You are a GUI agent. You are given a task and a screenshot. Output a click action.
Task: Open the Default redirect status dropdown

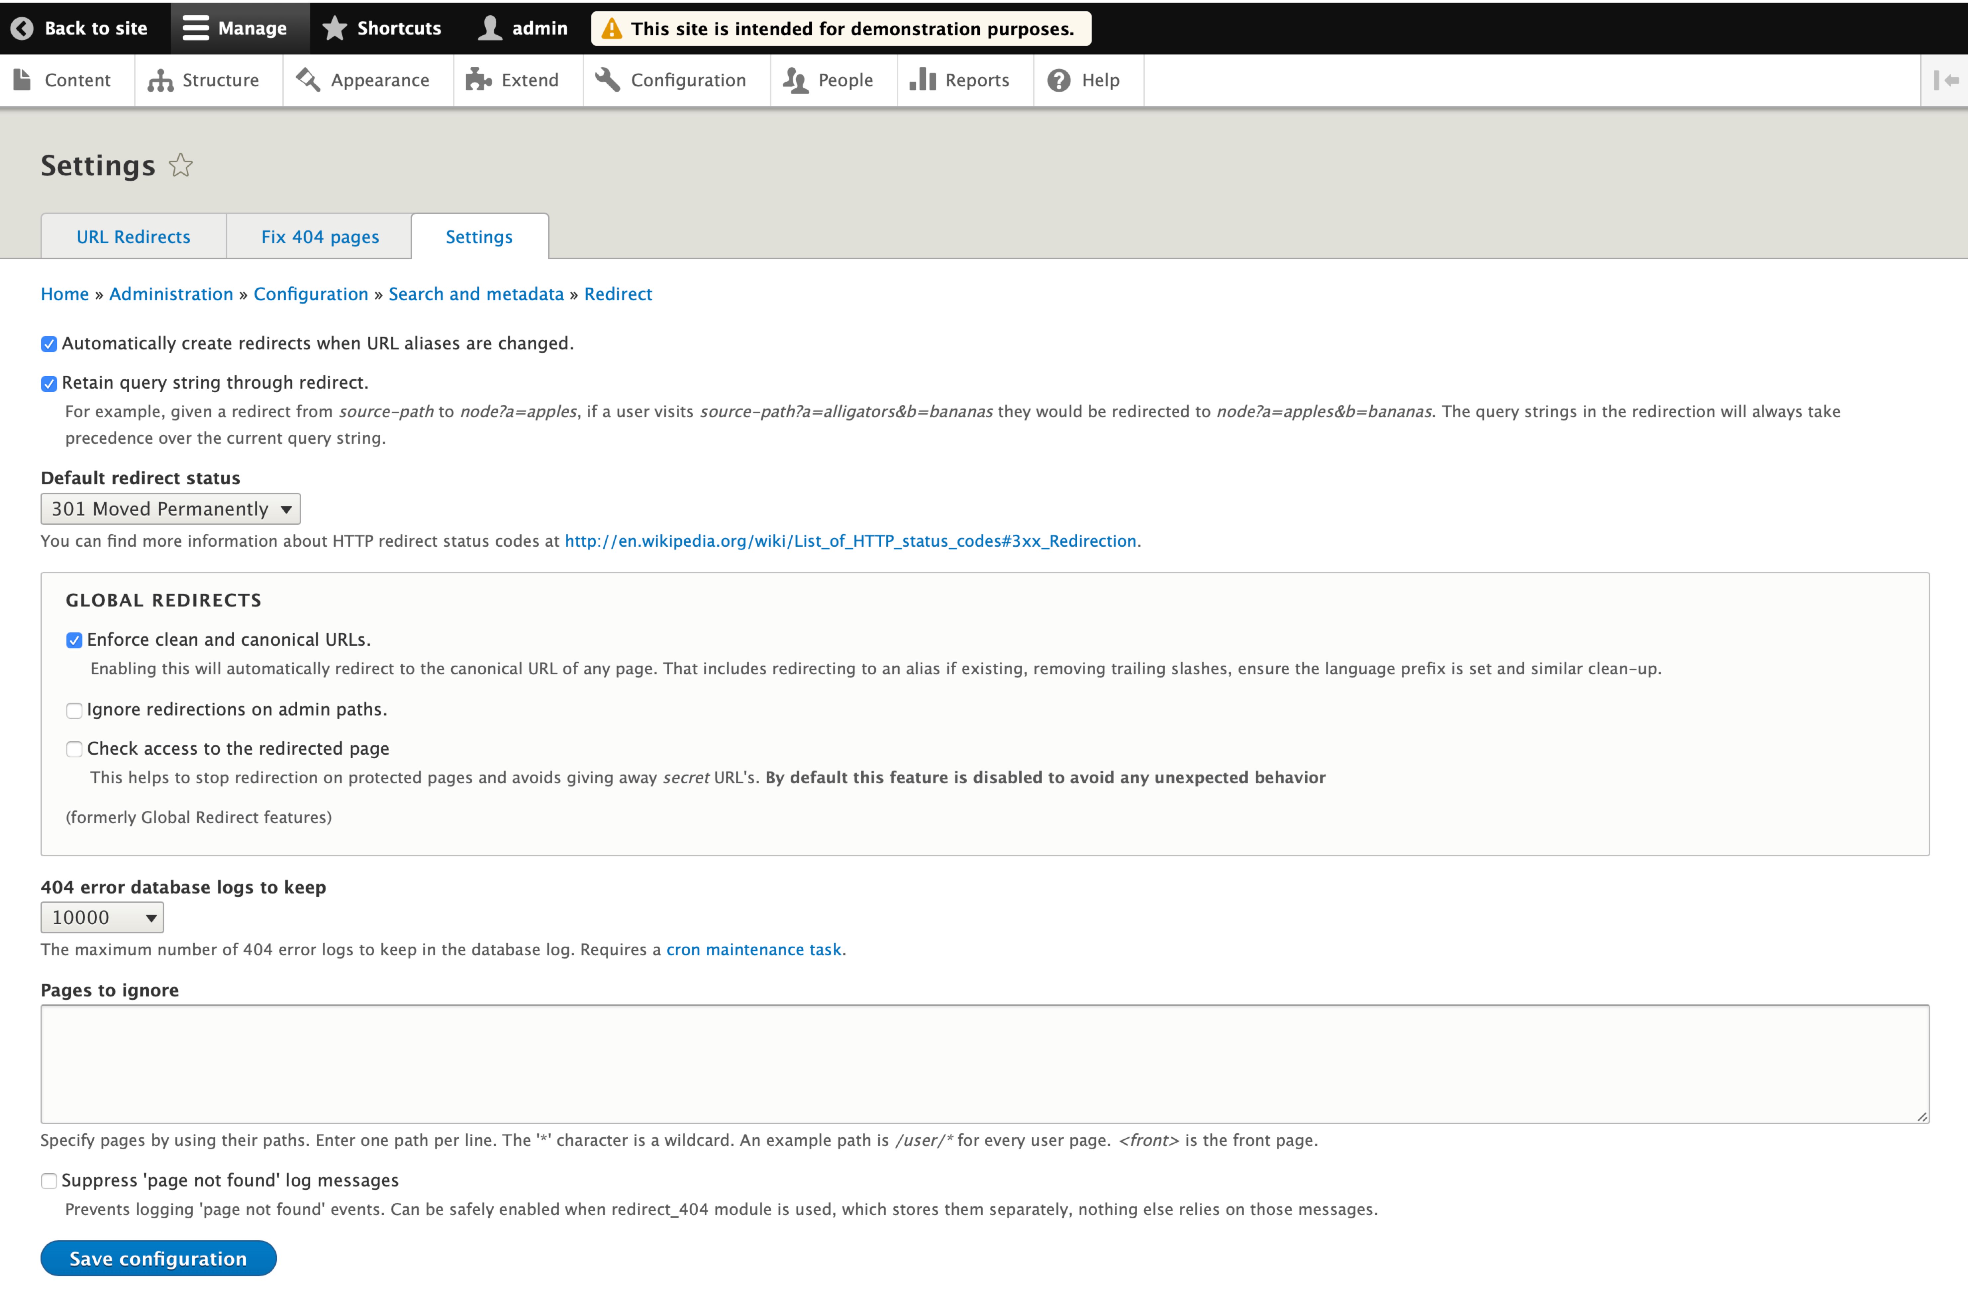point(169,509)
